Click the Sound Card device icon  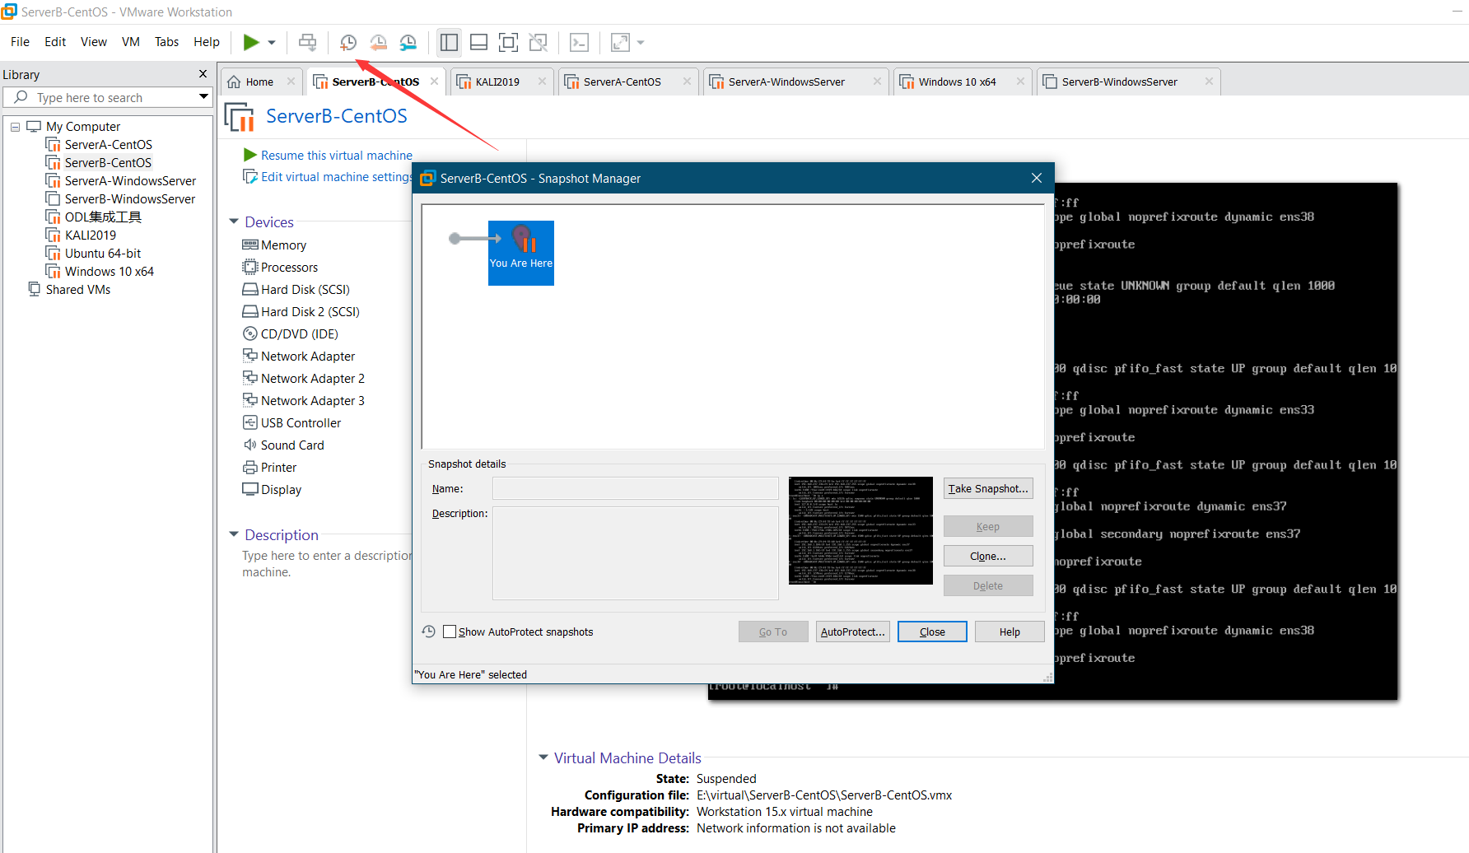[x=250, y=445]
